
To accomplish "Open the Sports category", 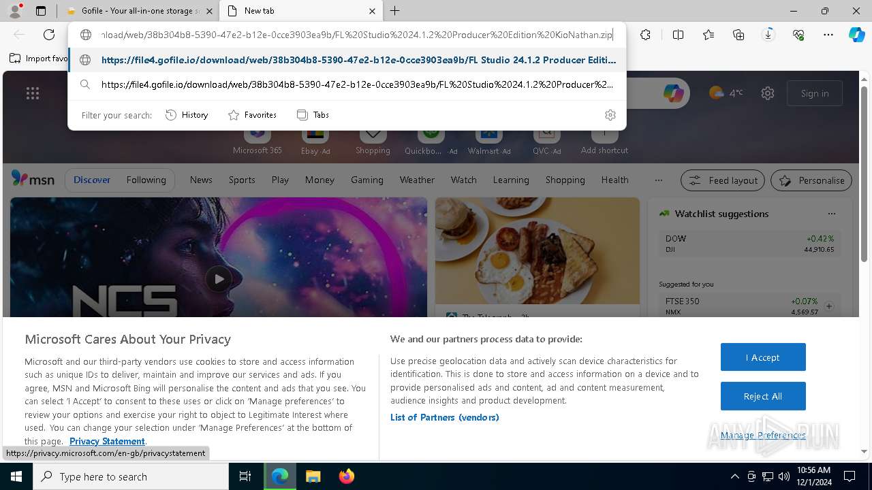I will [x=242, y=180].
